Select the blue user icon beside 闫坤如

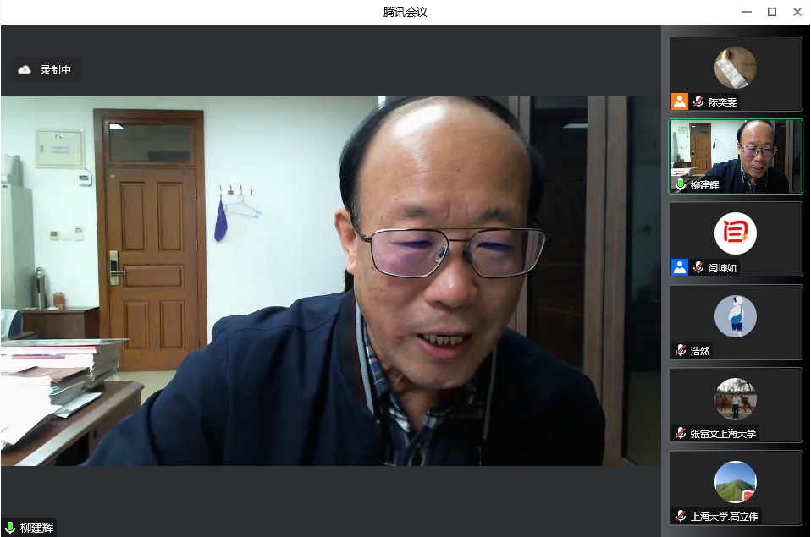680,267
